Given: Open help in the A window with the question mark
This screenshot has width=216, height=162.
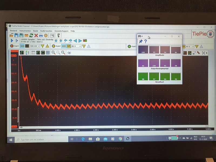Looking at the screenshot, I should 146,41.
